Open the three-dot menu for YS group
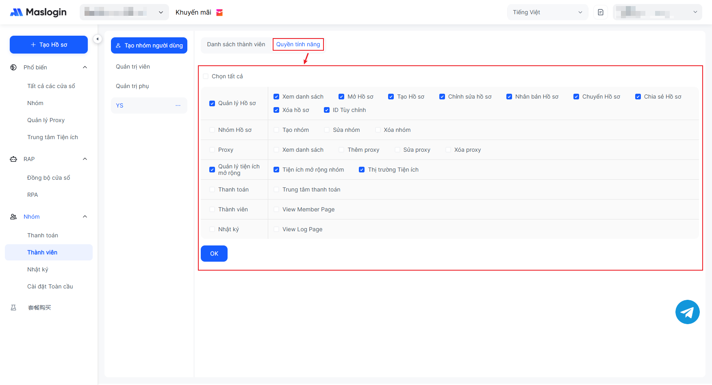712x385 pixels. coord(178,105)
